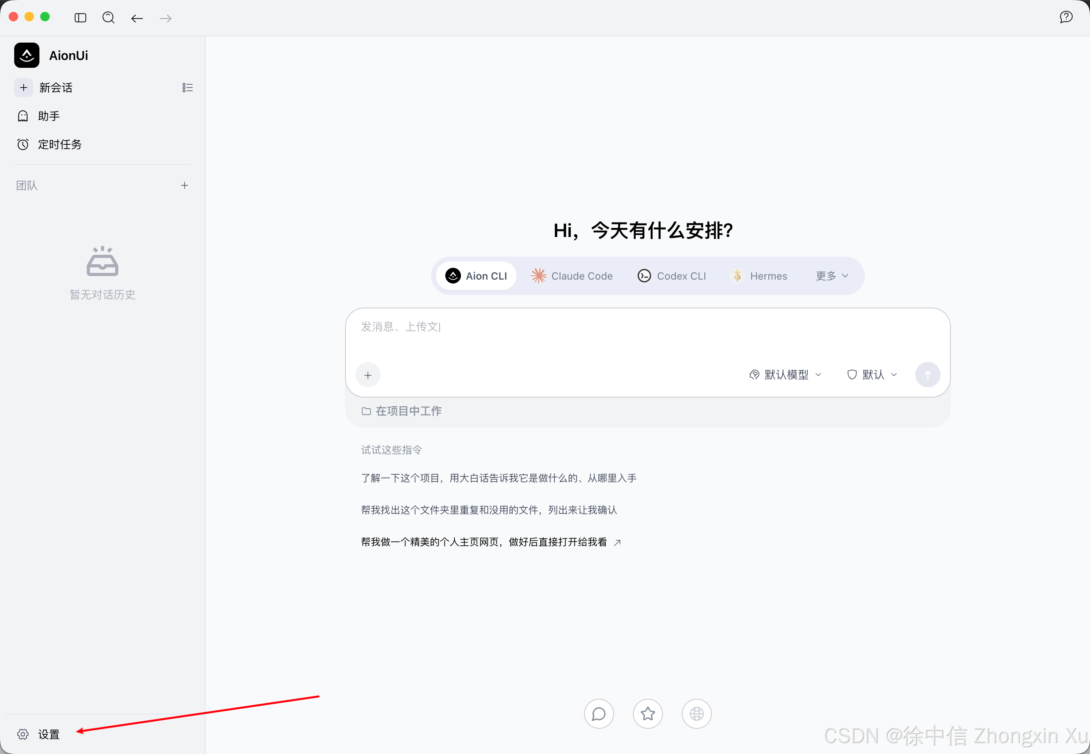Expand the 更多 dropdown
The image size is (1090, 754).
[x=832, y=276]
